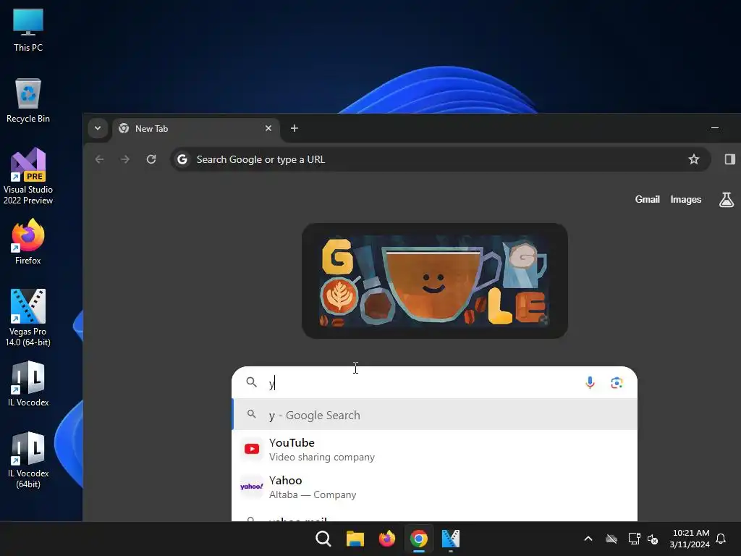Open clock showing 10:21 AM
The image size is (741, 556).
[x=690, y=539]
